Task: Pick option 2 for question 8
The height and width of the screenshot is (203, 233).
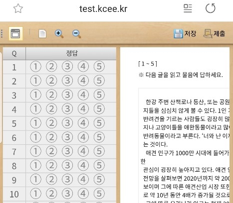Action: click(51, 165)
